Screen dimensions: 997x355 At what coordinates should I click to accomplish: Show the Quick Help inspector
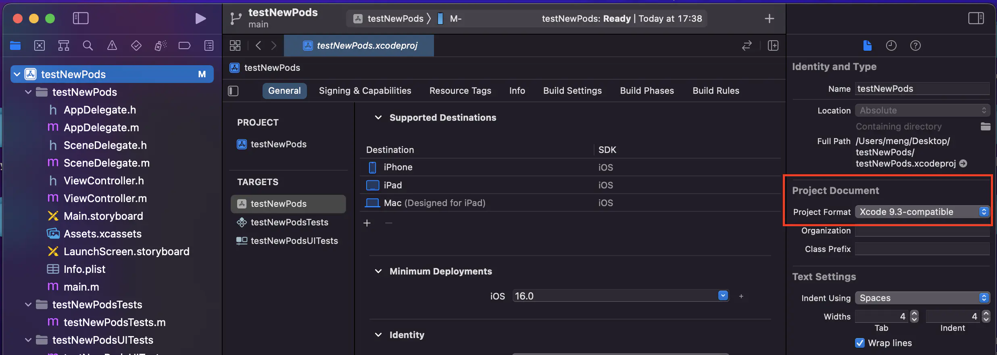[x=916, y=45]
